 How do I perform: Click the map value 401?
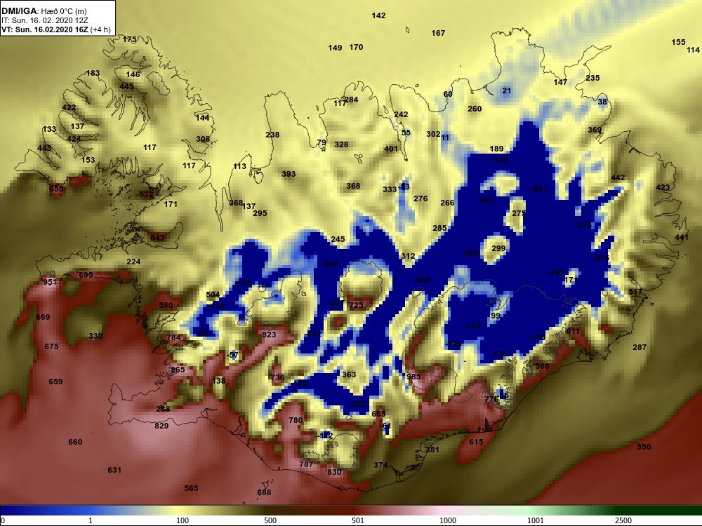tap(391, 149)
